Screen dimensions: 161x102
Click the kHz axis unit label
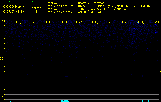2,21
